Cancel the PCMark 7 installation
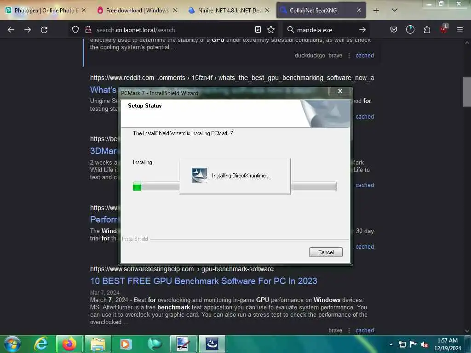The height and width of the screenshot is (353, 471). 326,252
